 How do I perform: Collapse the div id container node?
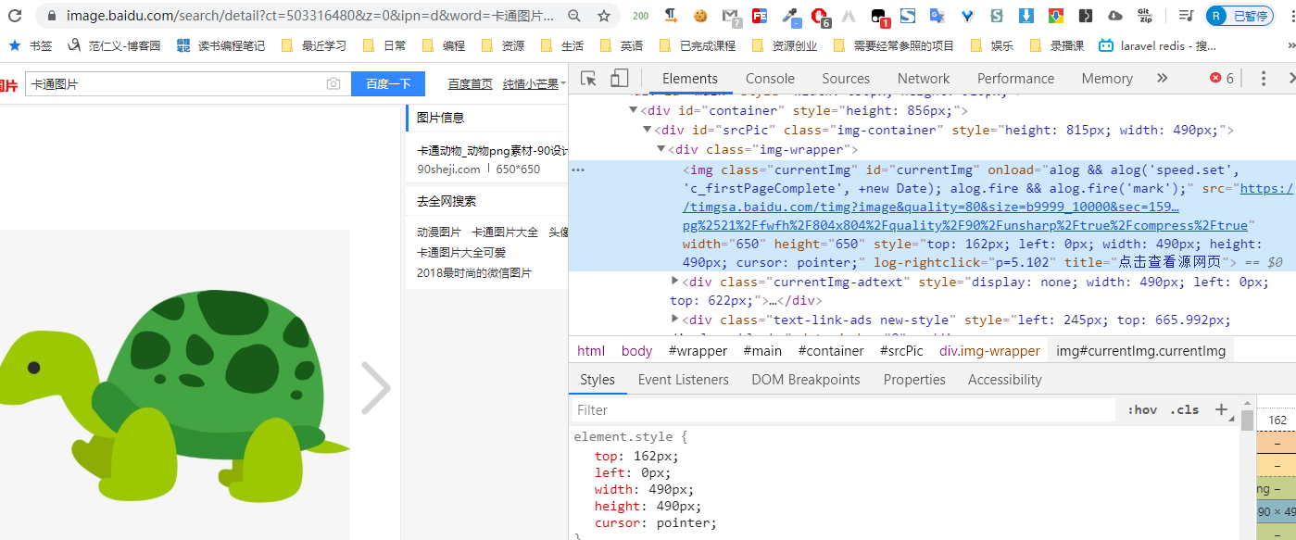[634, 111]
